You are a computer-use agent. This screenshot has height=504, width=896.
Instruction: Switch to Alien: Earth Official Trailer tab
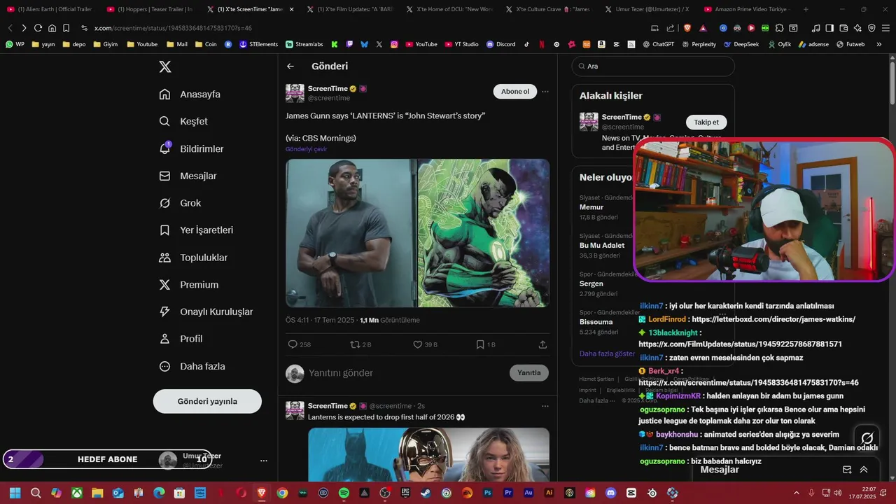coord(49,9)
